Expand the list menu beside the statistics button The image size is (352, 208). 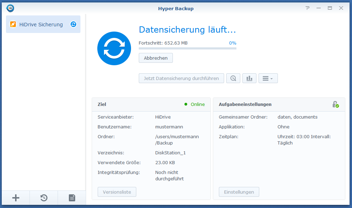(x=268, y=78)
